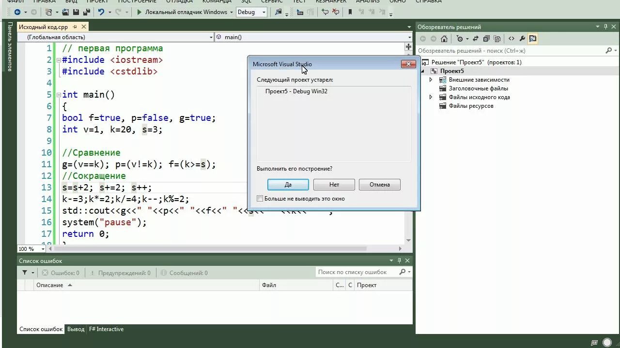Click the Pending Changes filter clock icon
The image size is (620, 348).
tap(460, 39)
